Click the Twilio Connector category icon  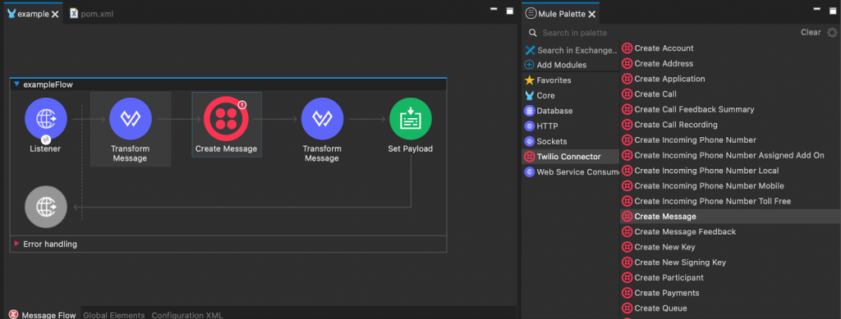530,157
